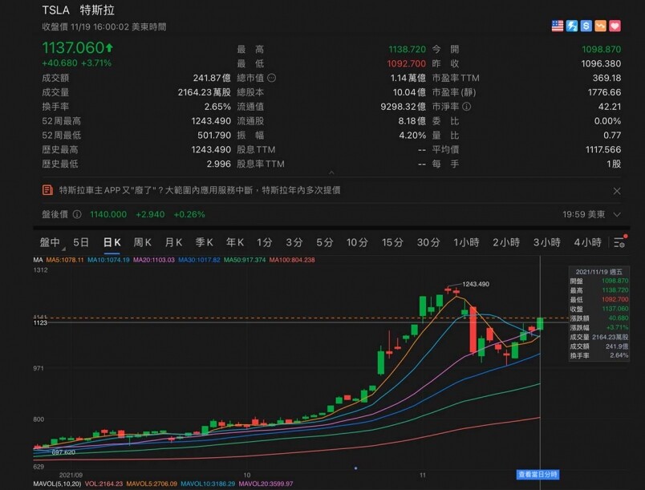
Task: Click the 成交額 value 241.87億
Action: pyautogui.click(x=212, y=78)
